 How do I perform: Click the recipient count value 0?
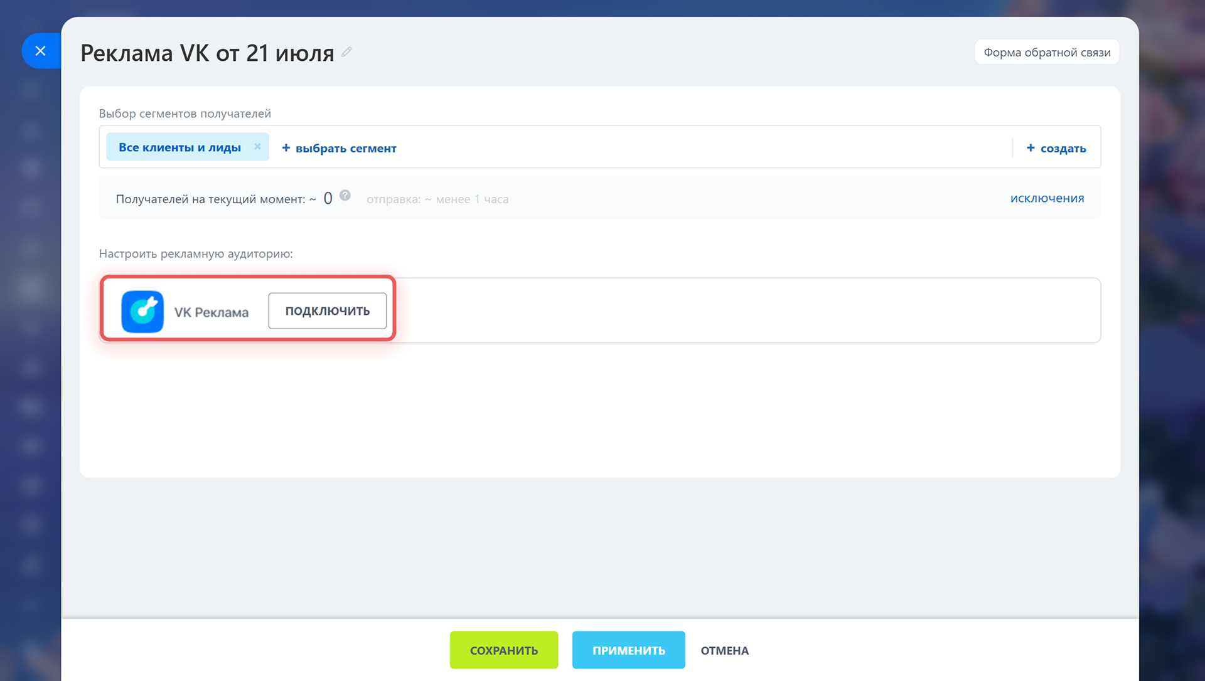[328, 199]
